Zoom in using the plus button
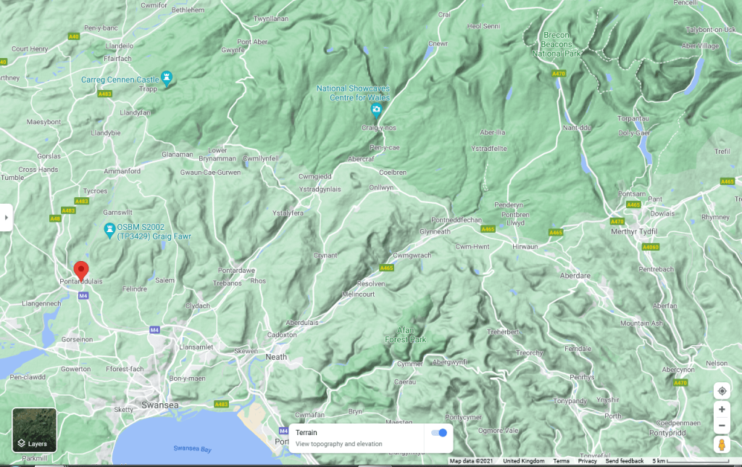Viewport: 742px width, 467px height. coord(722,409)
